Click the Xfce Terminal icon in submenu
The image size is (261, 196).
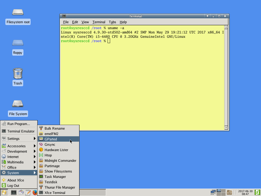[41, 192]
